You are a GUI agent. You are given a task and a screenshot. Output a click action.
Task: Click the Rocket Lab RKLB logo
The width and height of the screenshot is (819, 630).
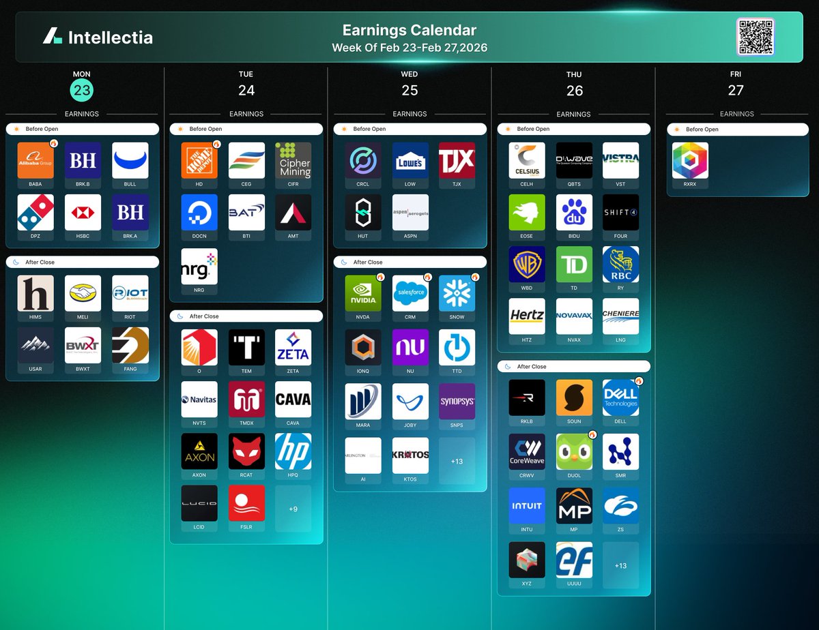[x=527, y=397]
